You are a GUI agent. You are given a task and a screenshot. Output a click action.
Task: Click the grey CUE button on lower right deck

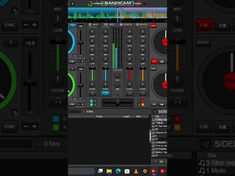tap(154, 104)
